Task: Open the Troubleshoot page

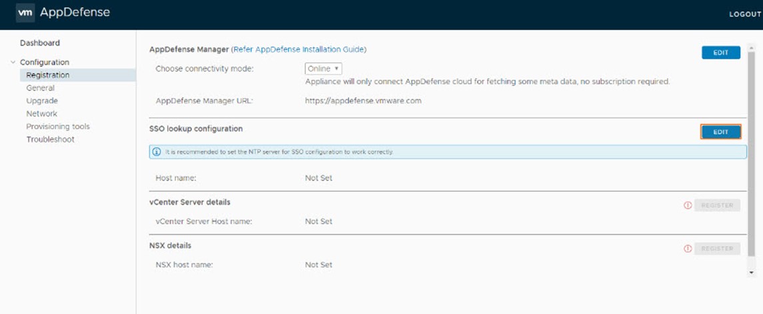Action: pos(51,139)
